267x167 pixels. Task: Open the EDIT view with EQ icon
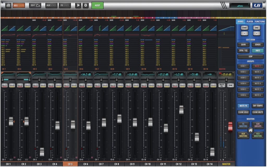pos(35,5)
